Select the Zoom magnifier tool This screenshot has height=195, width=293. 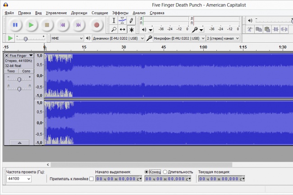(x=114, y=29)
